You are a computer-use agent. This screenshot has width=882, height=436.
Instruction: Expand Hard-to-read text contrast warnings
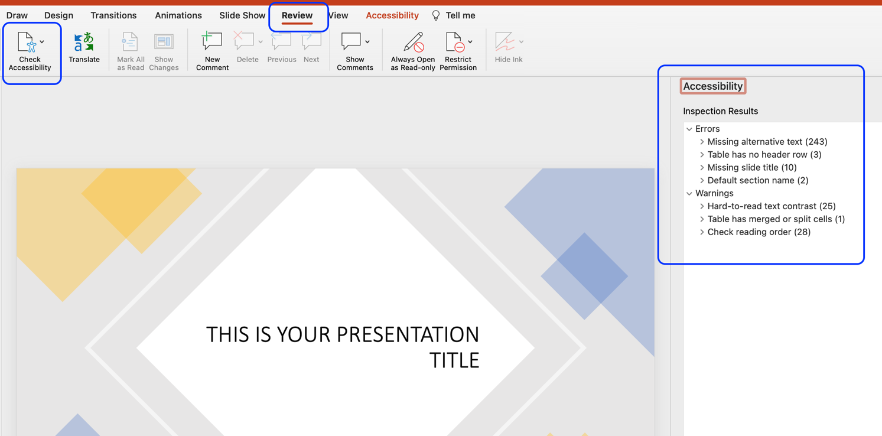click(x=701, y=206)
